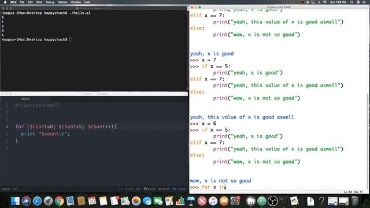The height and width of the screenshot is (208, 370).
Task: Open Photos app in the Dock
Action: (x=136, y=201)
